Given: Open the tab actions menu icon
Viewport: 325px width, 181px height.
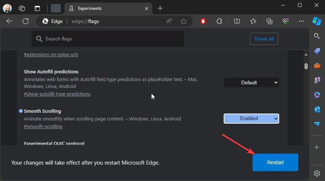Looking at the screenshot, I should click(37, 8).
